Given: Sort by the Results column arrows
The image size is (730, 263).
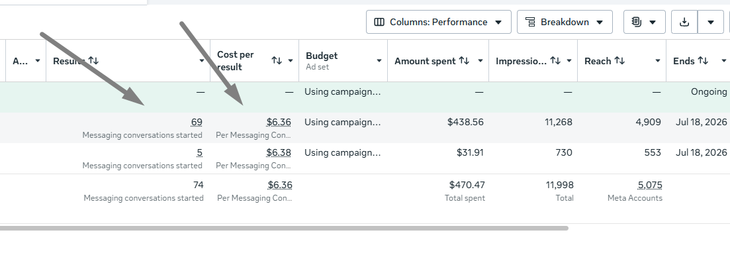Looking at the screenshot, I should click(93, 61).
